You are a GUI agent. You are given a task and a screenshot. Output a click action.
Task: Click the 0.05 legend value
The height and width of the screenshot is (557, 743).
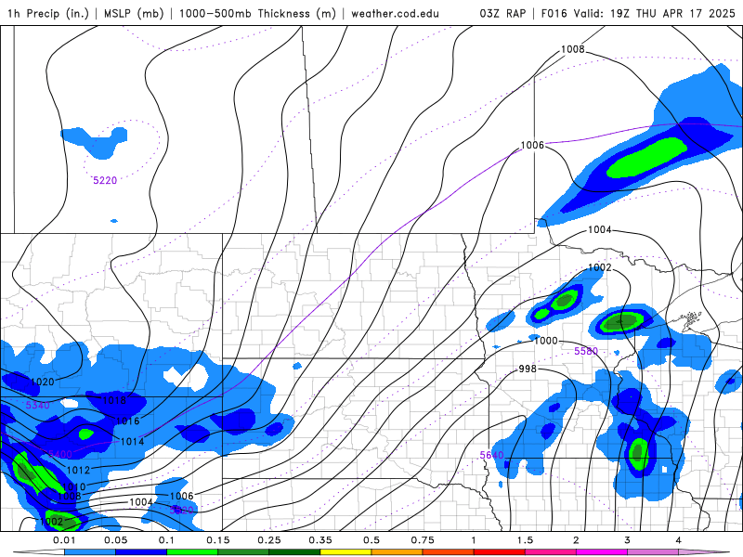click(x=115, y=540)
